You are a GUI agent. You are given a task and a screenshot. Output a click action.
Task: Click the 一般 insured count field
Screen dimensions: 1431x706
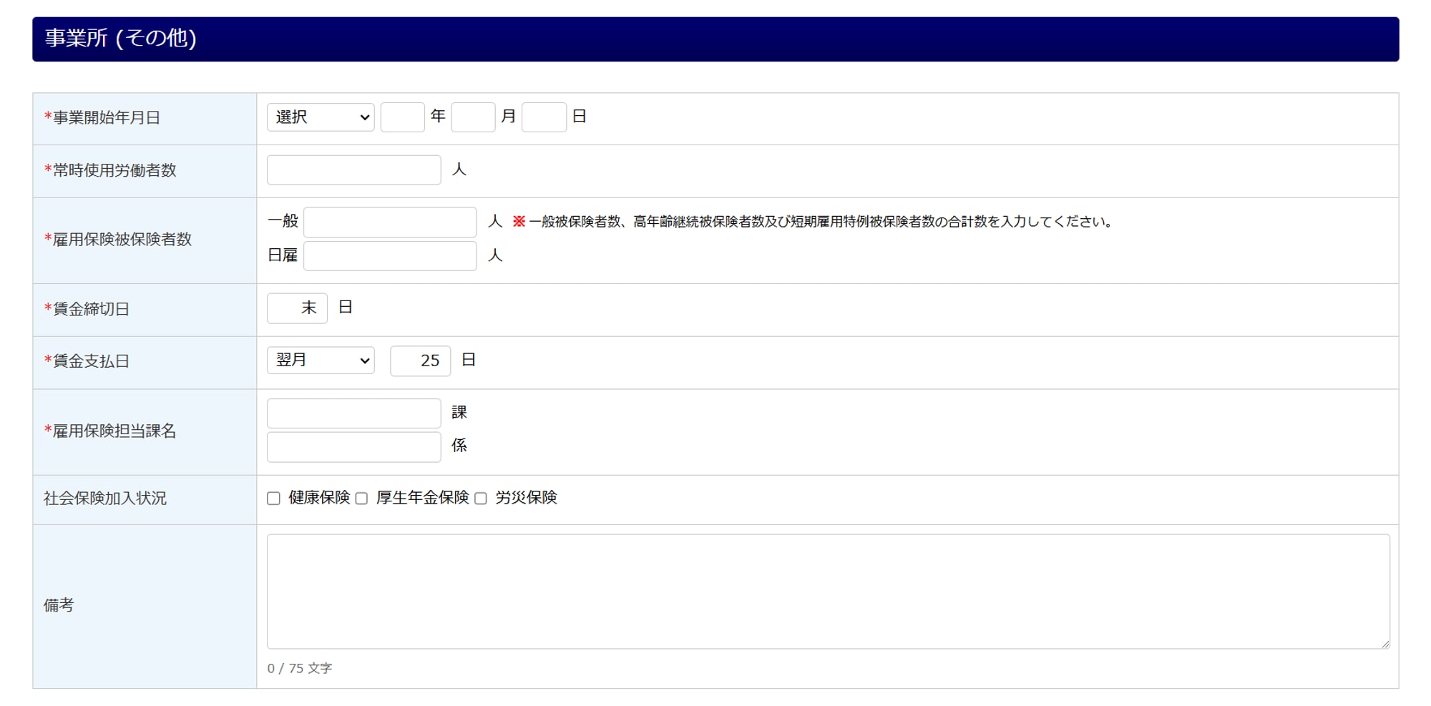point(390,222)
